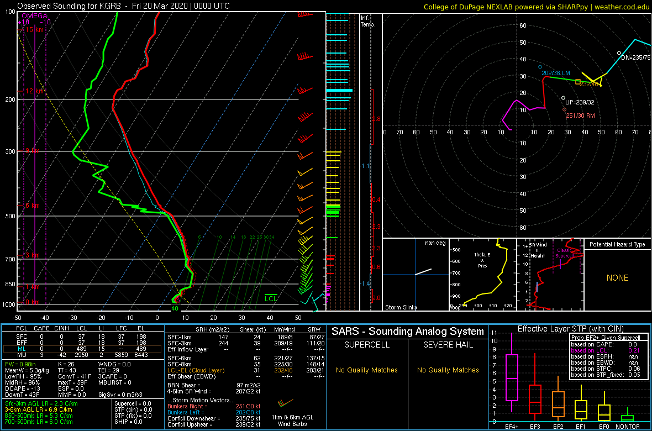The width and height of the screenshot is (652, 431).
Task: Click the Bunkers Right = 251/30 kt line
Action: [x=214, y=407]
